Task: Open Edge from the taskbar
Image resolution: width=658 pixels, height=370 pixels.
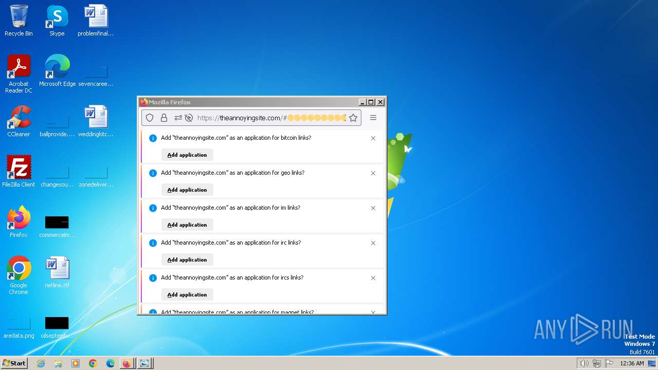Action: tap(111, 363)
